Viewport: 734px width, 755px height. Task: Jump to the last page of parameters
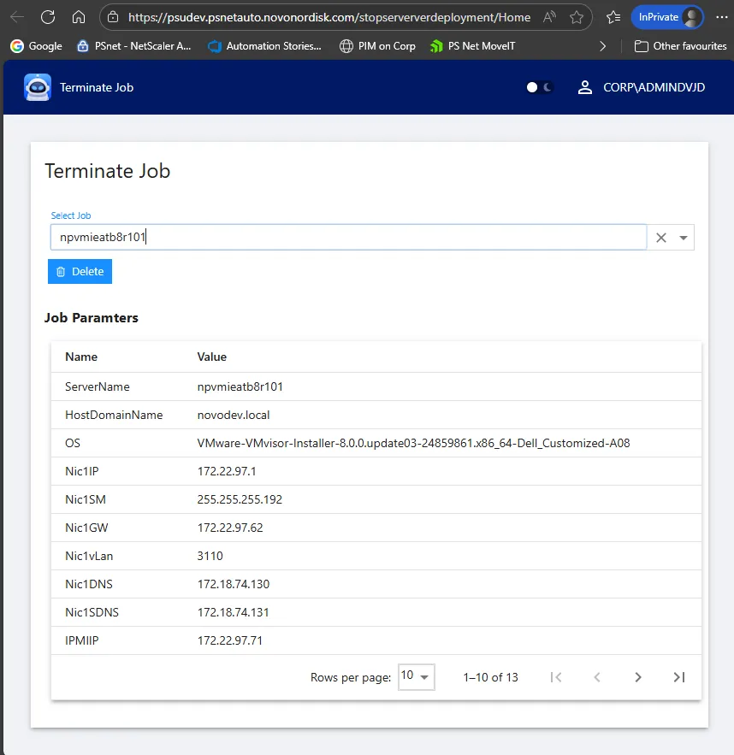(679, 677)
